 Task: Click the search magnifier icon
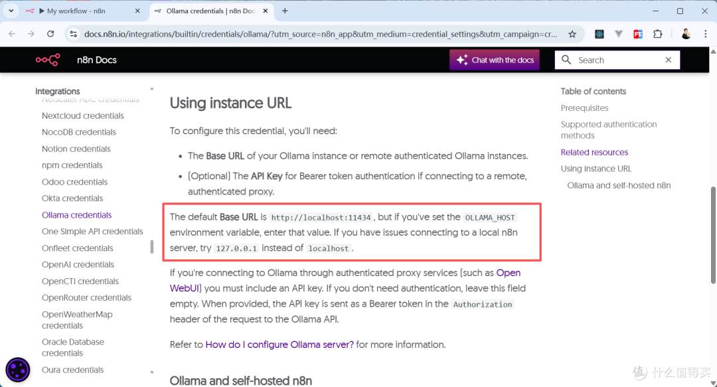click(x=566, y=60)
